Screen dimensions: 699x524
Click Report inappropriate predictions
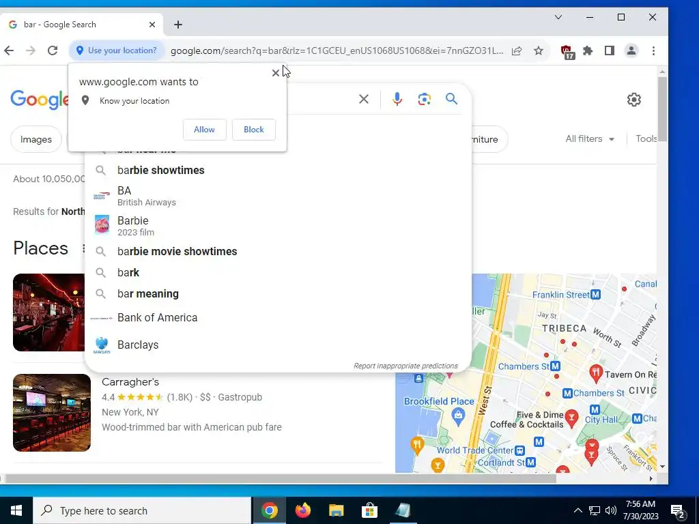click(405, 366)
